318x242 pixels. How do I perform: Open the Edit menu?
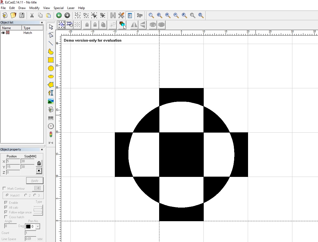pyautogui.click(x=12, y=8)
